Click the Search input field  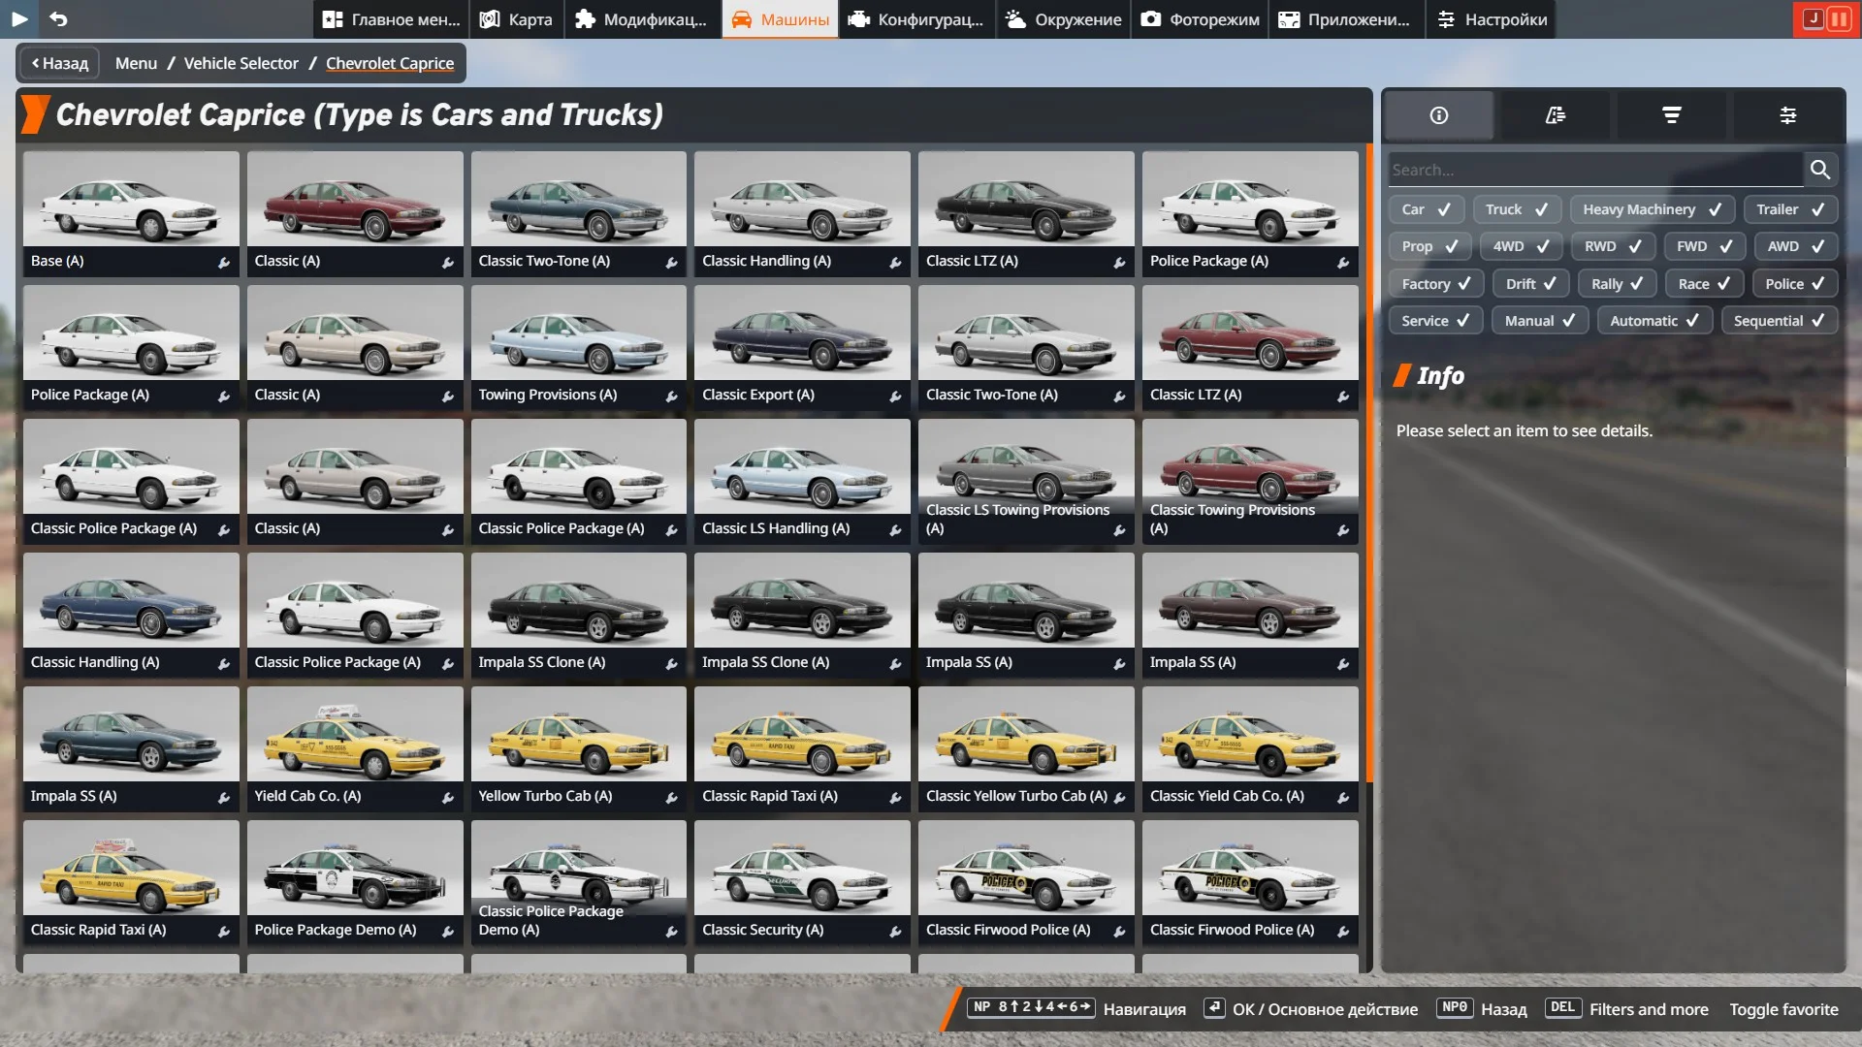(1595, 170)
